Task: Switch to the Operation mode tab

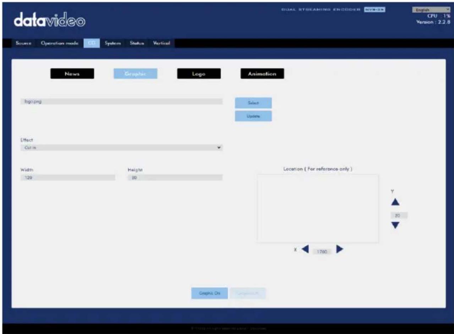Action: 60,43
